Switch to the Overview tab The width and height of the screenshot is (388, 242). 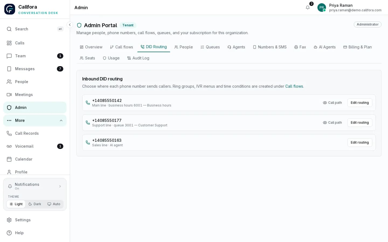click(91, 47)
